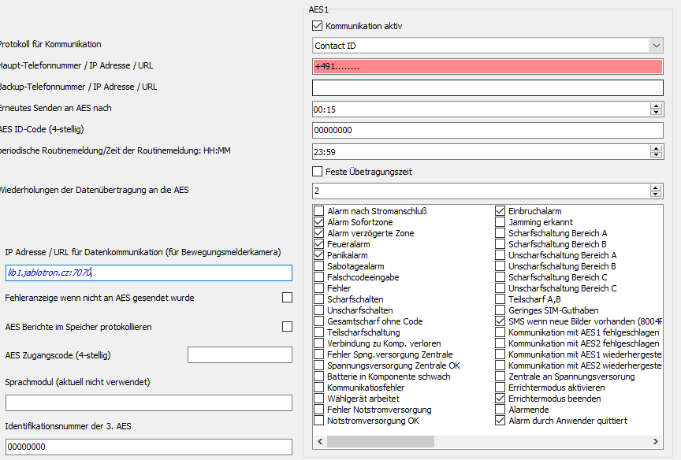Viewport: 681px width, 460px height.
Task: Enable Feste Übertragungszeit checkbox
Action: [318, 172]
